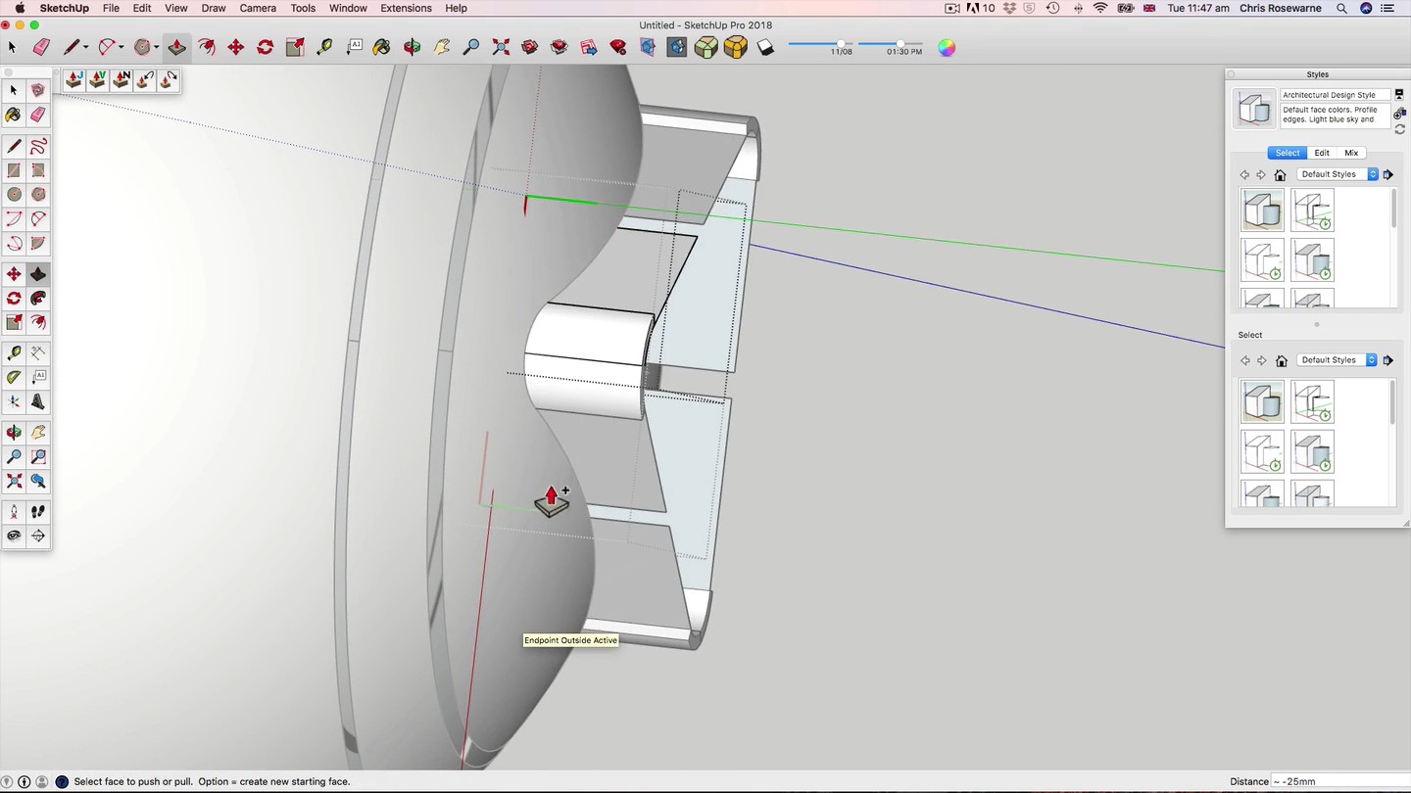Screen dimensions: 1411x793
Task: Adjust the shadow time slider at 01:30 PM
Action: 900,43
